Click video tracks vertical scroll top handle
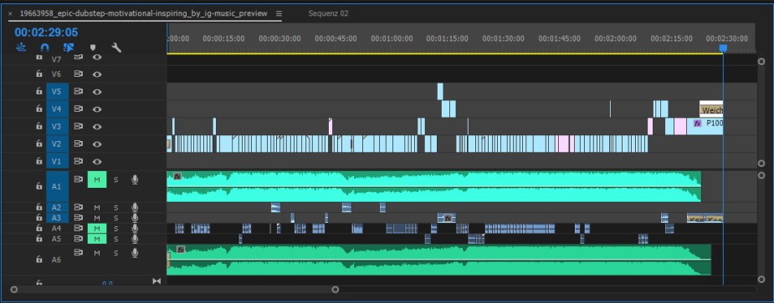 click(x=761, y=61)
